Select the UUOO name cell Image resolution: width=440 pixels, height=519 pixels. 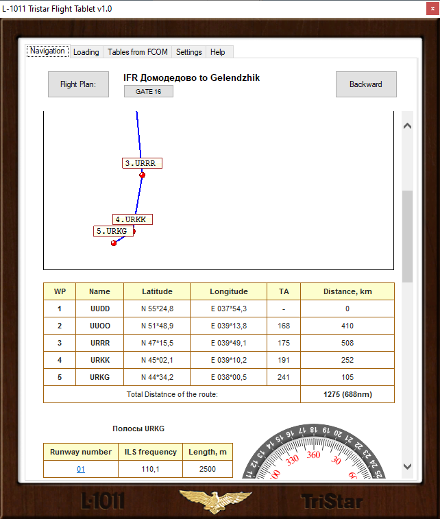100,326
